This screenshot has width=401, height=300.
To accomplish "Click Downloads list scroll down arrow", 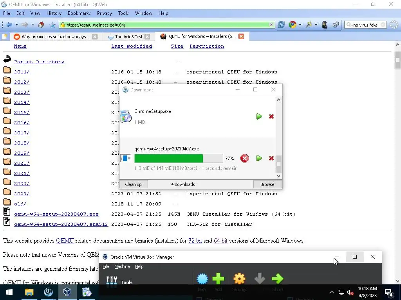I will (x=278, y=176).
